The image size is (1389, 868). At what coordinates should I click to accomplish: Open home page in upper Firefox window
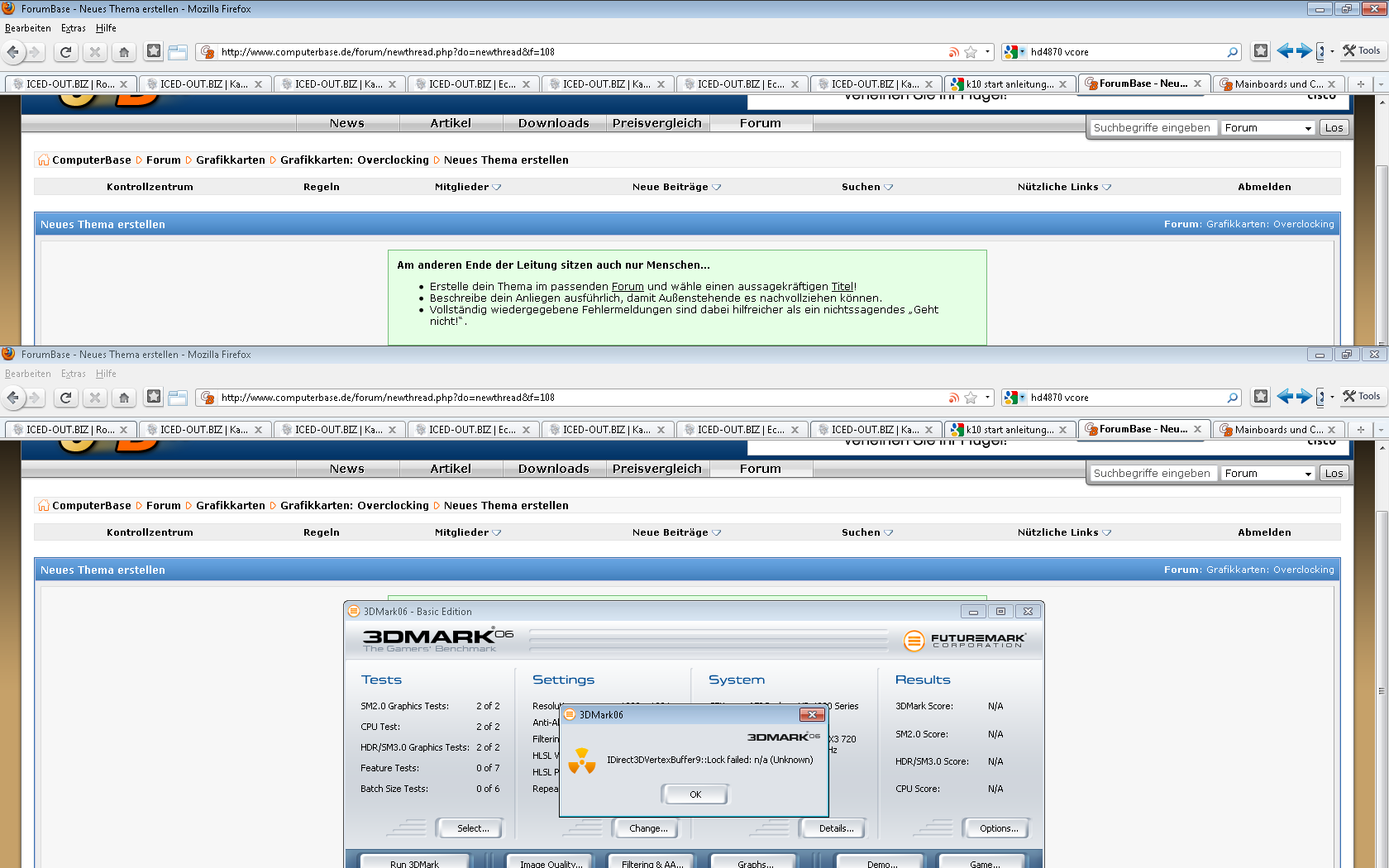[124, 52]
